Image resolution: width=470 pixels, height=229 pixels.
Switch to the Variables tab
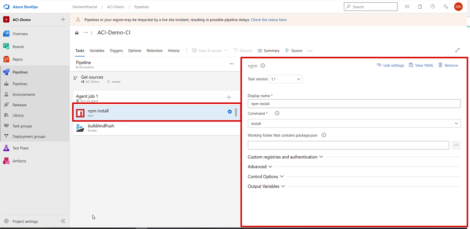point(97,50)
